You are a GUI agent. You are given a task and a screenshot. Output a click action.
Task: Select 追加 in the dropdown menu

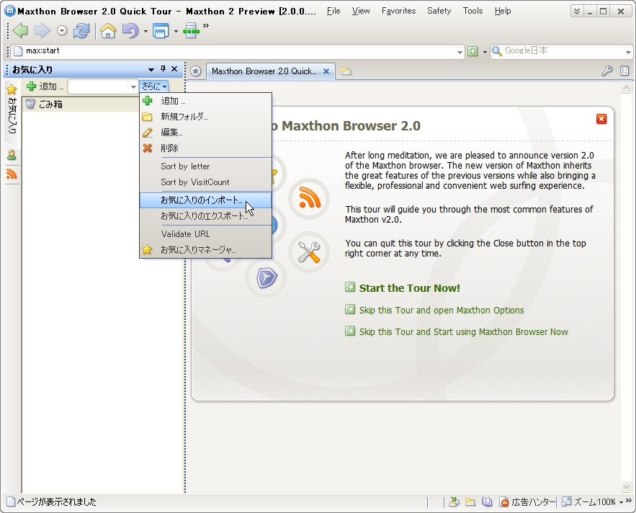tap(206, 101)
